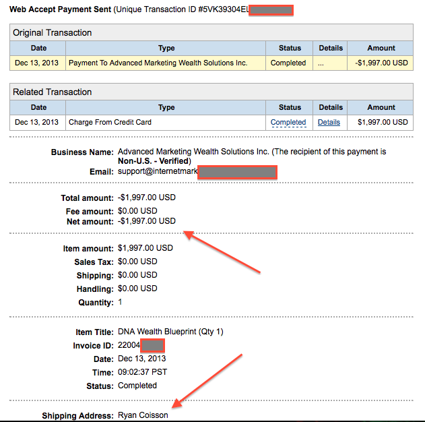This screenshot has width=425, height=422.
Task: Click the Type column header in Original Transaction
Action: coord(166,48)
